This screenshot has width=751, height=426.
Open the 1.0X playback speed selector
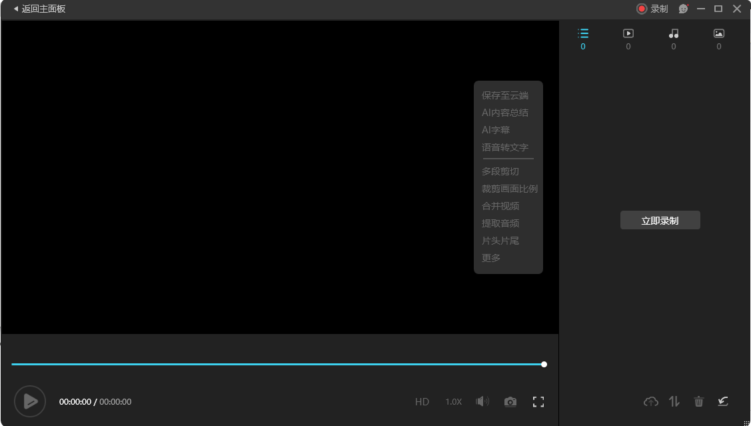pos(453,401)
